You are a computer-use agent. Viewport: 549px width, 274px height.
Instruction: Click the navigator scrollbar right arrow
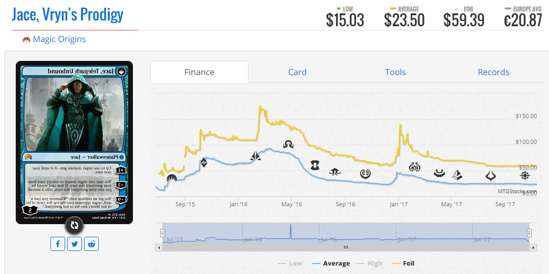(x=533, y=247)
